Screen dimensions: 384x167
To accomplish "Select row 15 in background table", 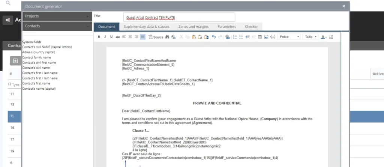I will point(15,116).
